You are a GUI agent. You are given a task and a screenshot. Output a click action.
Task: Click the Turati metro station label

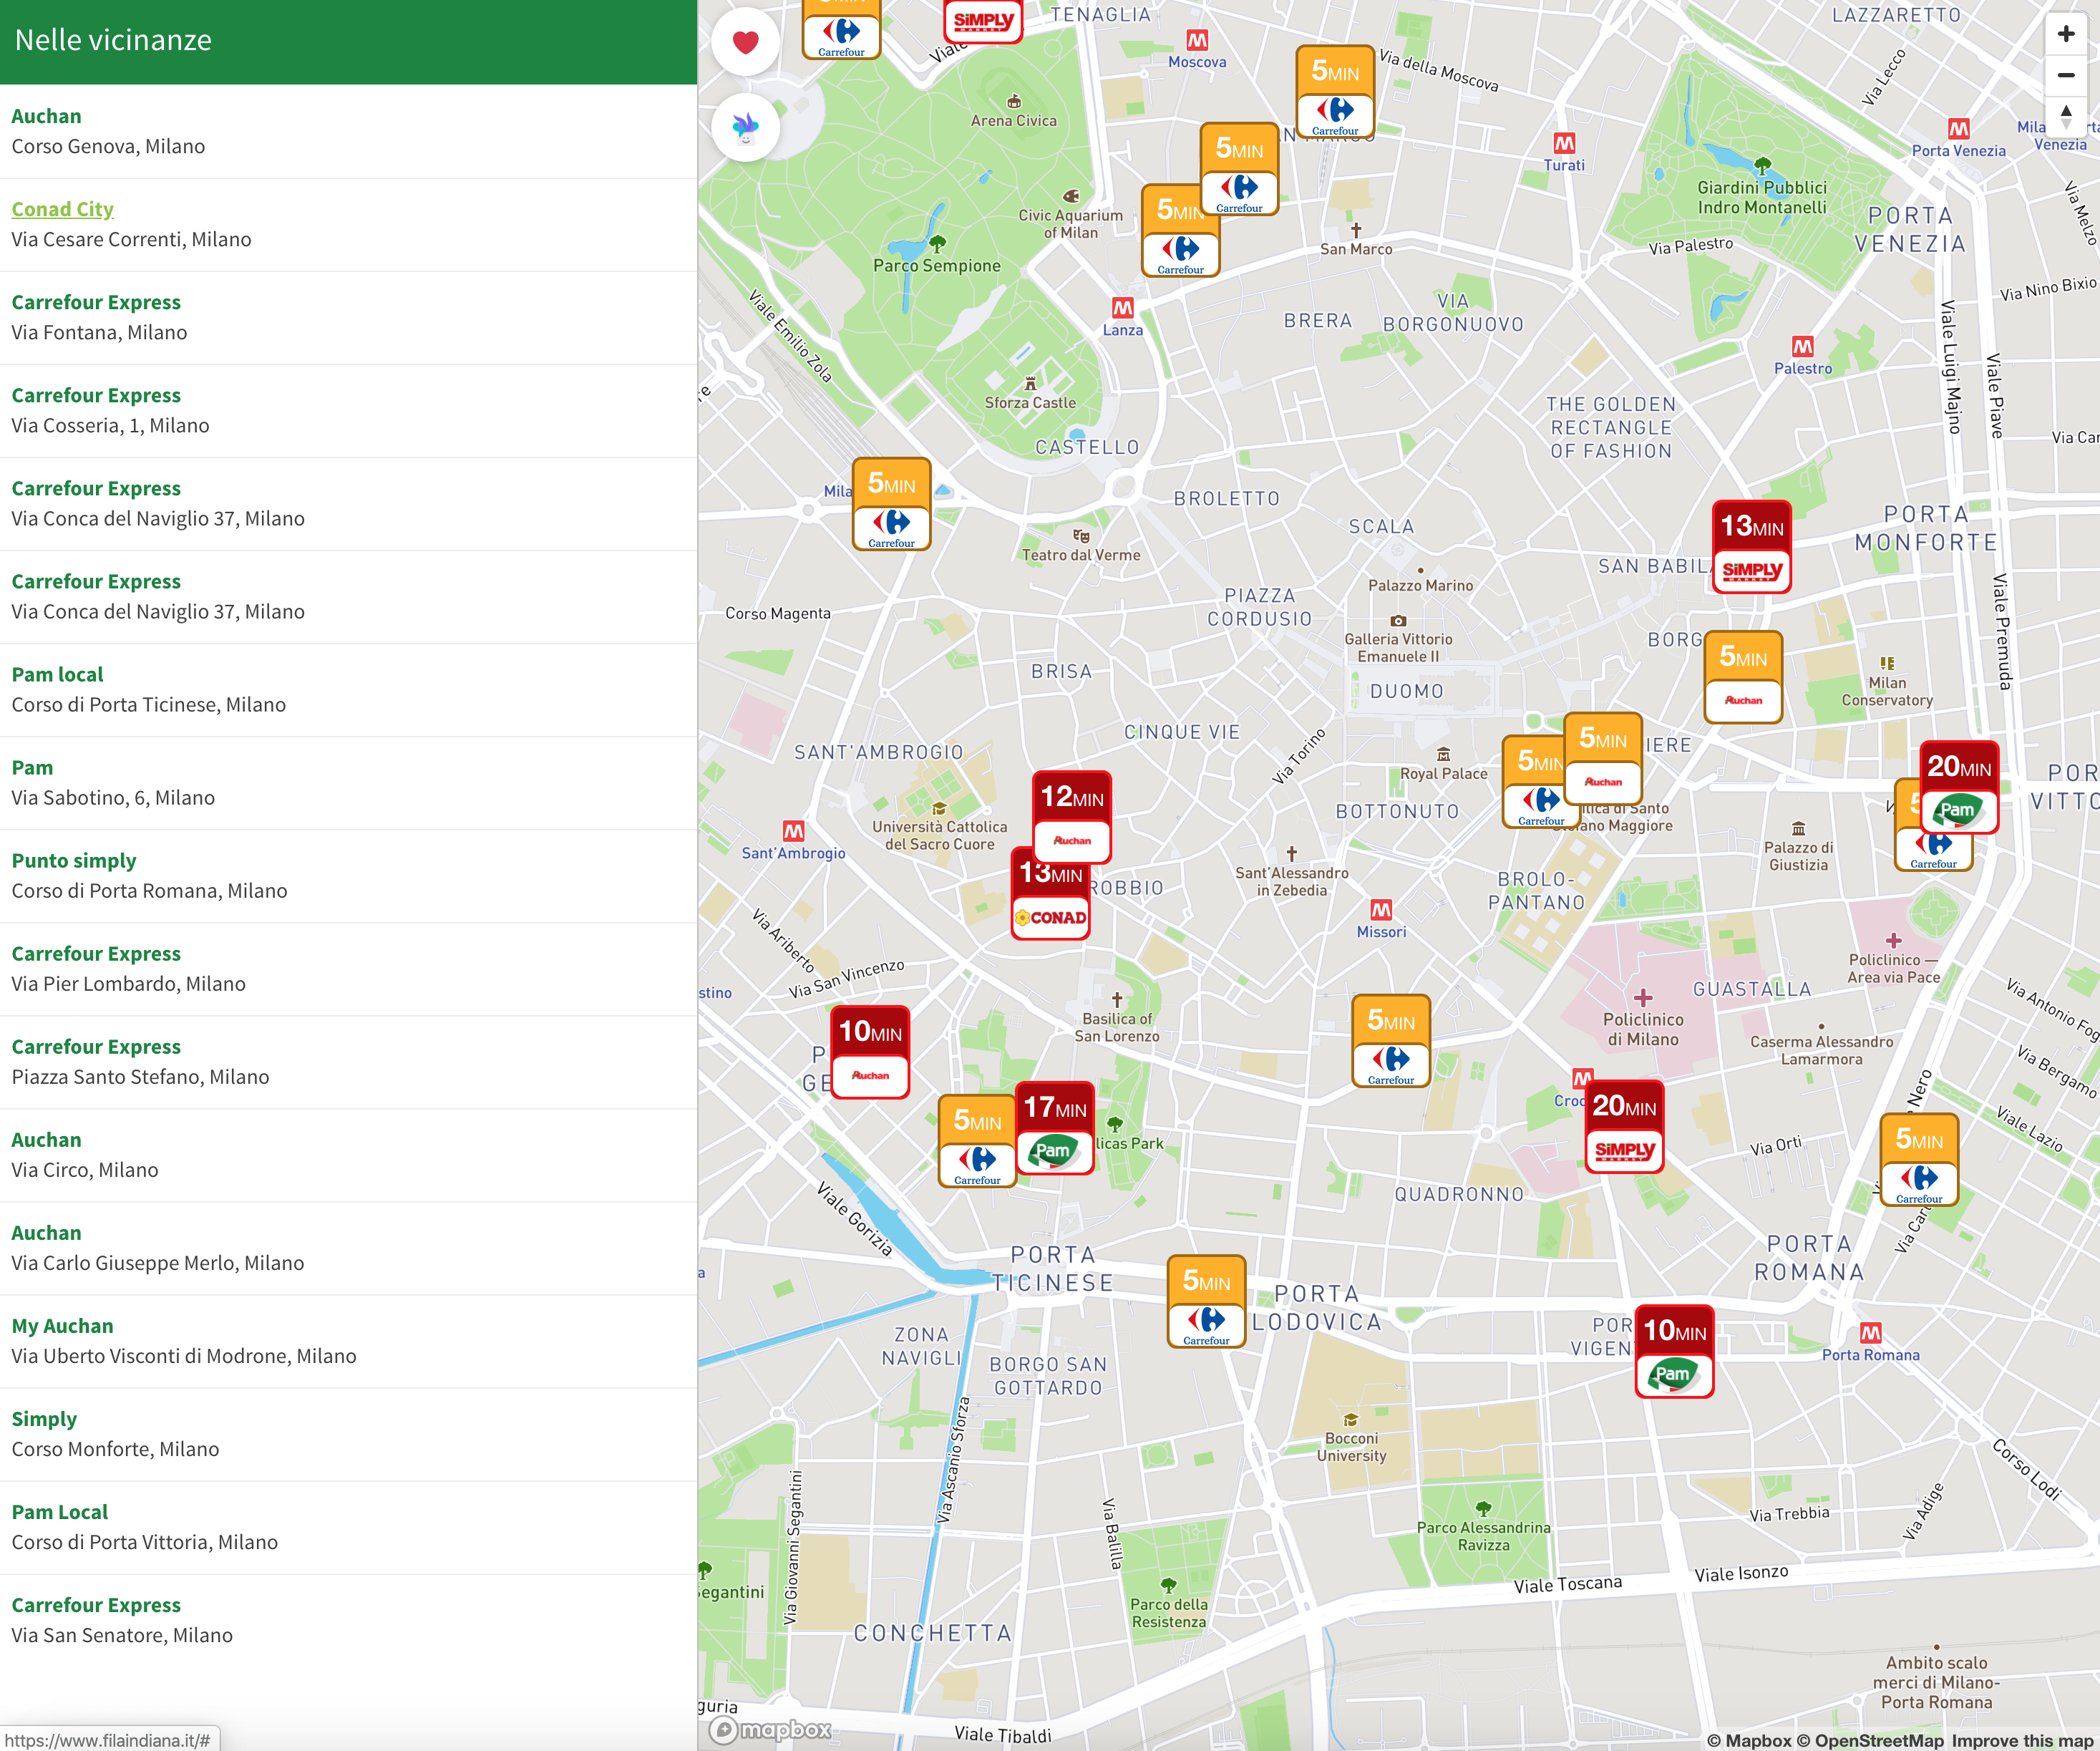coord(1563,165)
